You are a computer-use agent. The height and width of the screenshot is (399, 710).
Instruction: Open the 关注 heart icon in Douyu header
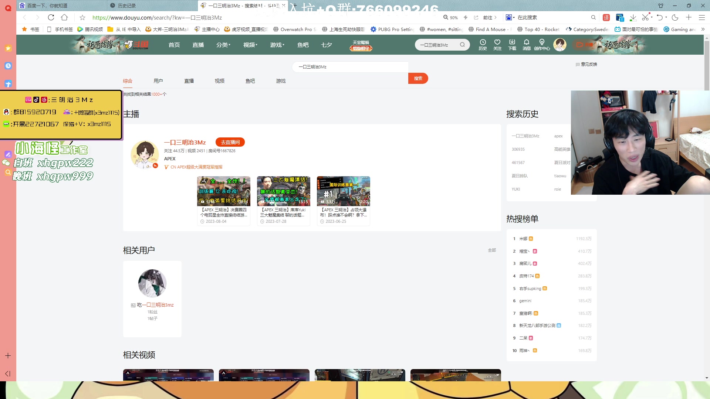pyautogui.click(x=497, y=45)
